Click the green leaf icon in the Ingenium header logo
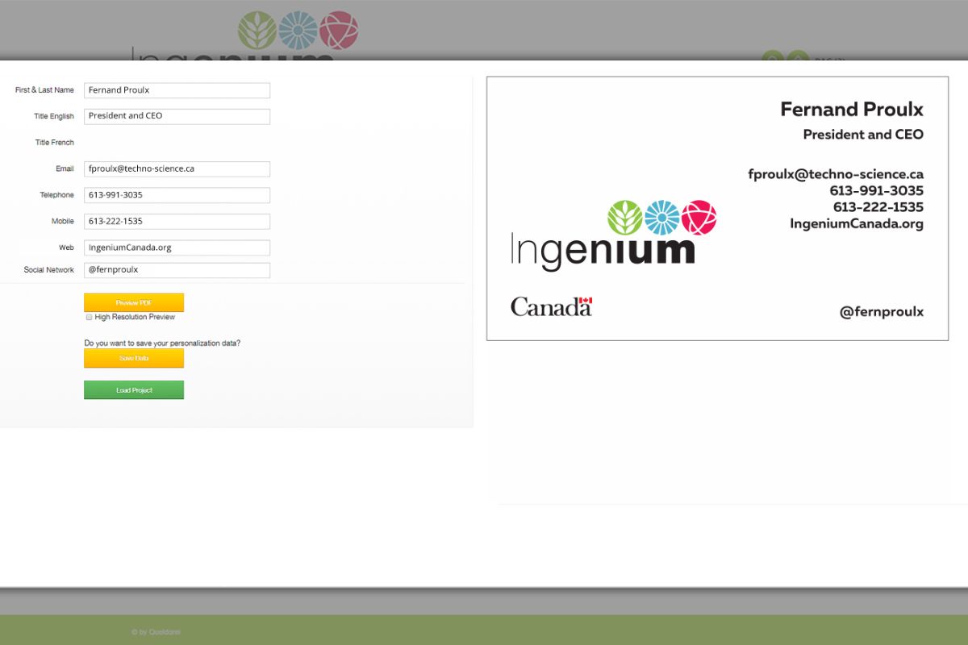This screenshot has width=968, height=645. 257,31
